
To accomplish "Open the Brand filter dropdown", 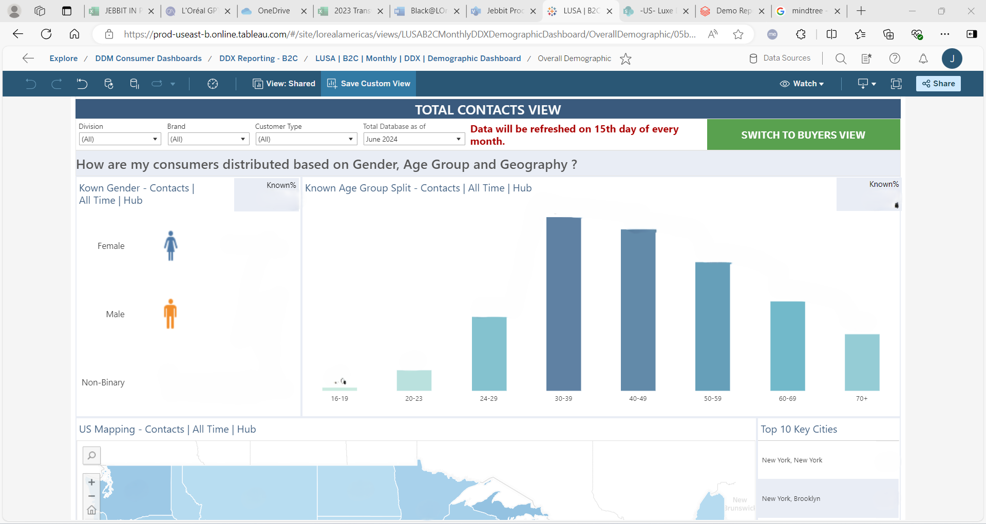I will tap(208, 139).
